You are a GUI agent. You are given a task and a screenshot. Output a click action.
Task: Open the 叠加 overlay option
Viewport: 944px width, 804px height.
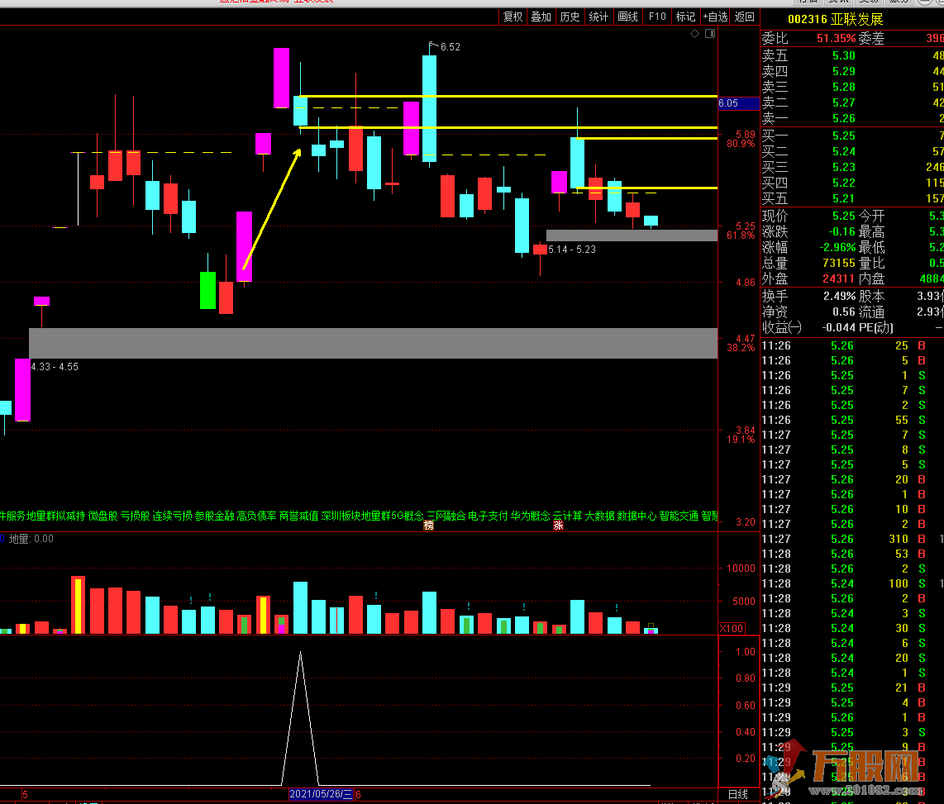click(541, 17)
